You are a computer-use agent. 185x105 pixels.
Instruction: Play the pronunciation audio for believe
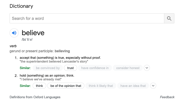tap(14, 33)
